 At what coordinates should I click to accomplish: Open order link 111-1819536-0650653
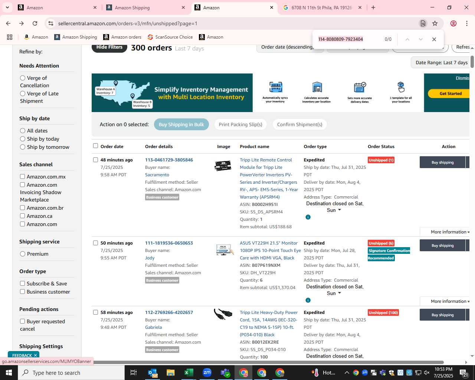[169, 243]
